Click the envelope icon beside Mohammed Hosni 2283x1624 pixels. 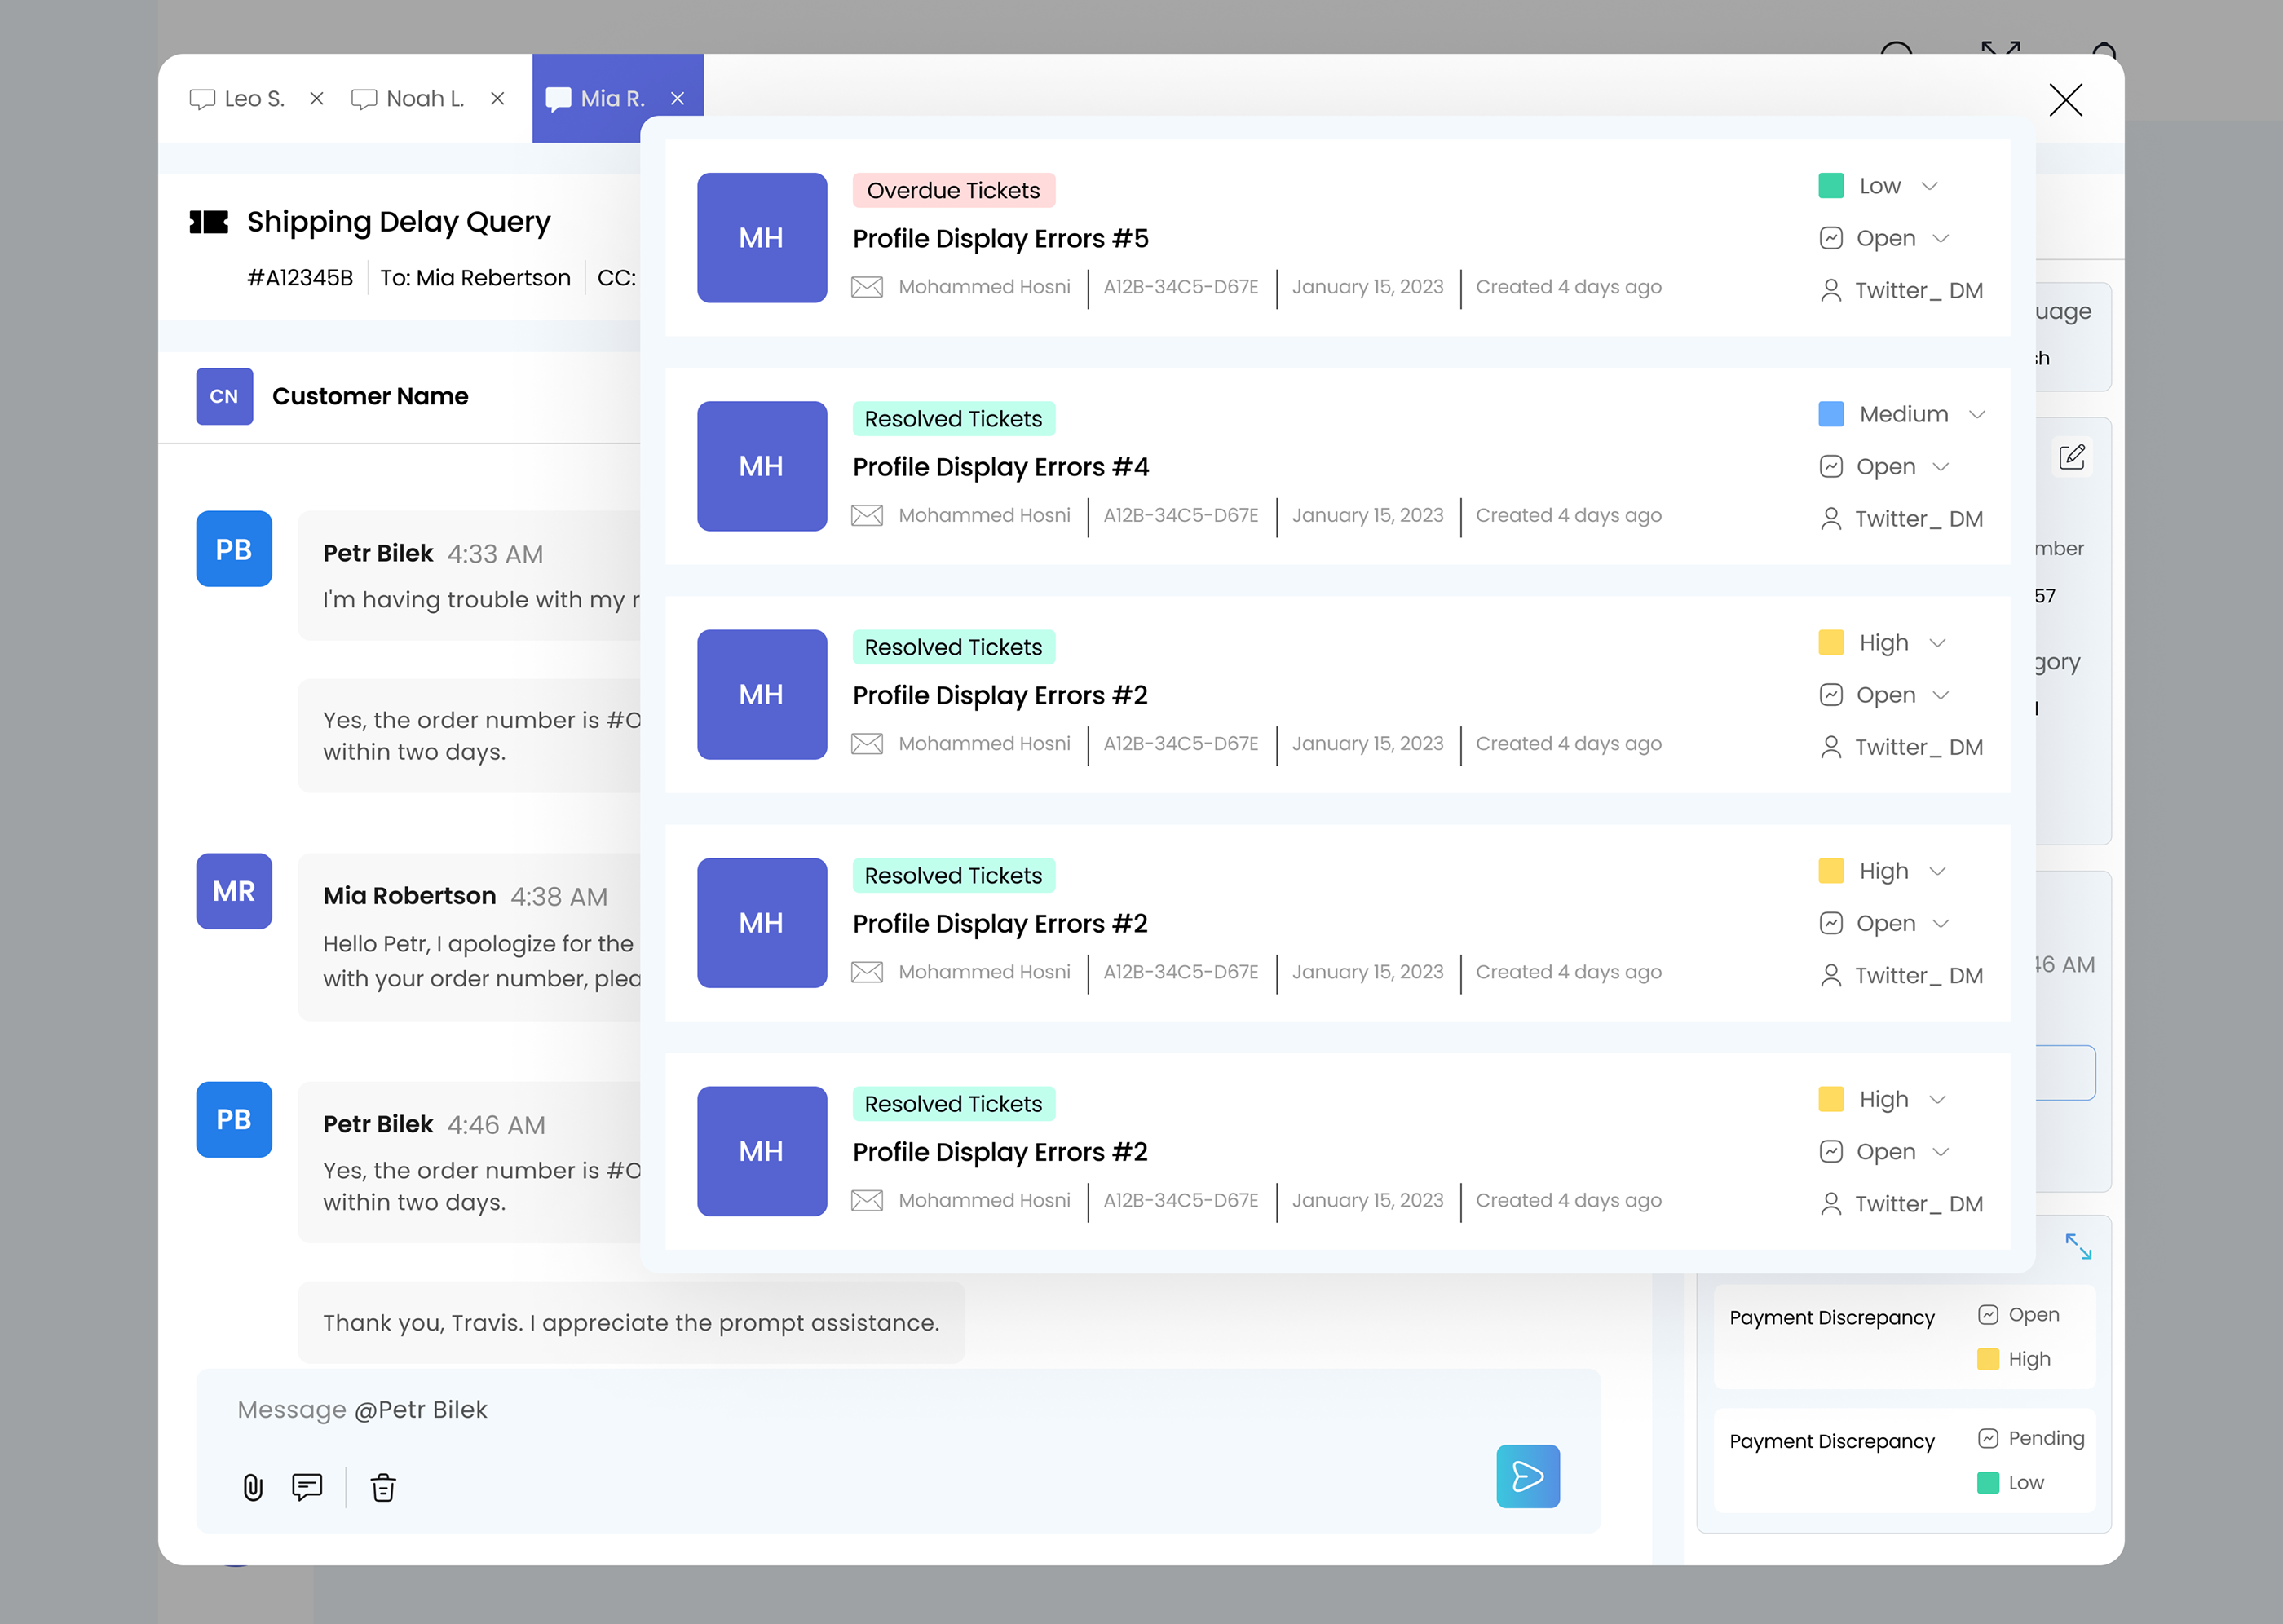tap(866, 288)
